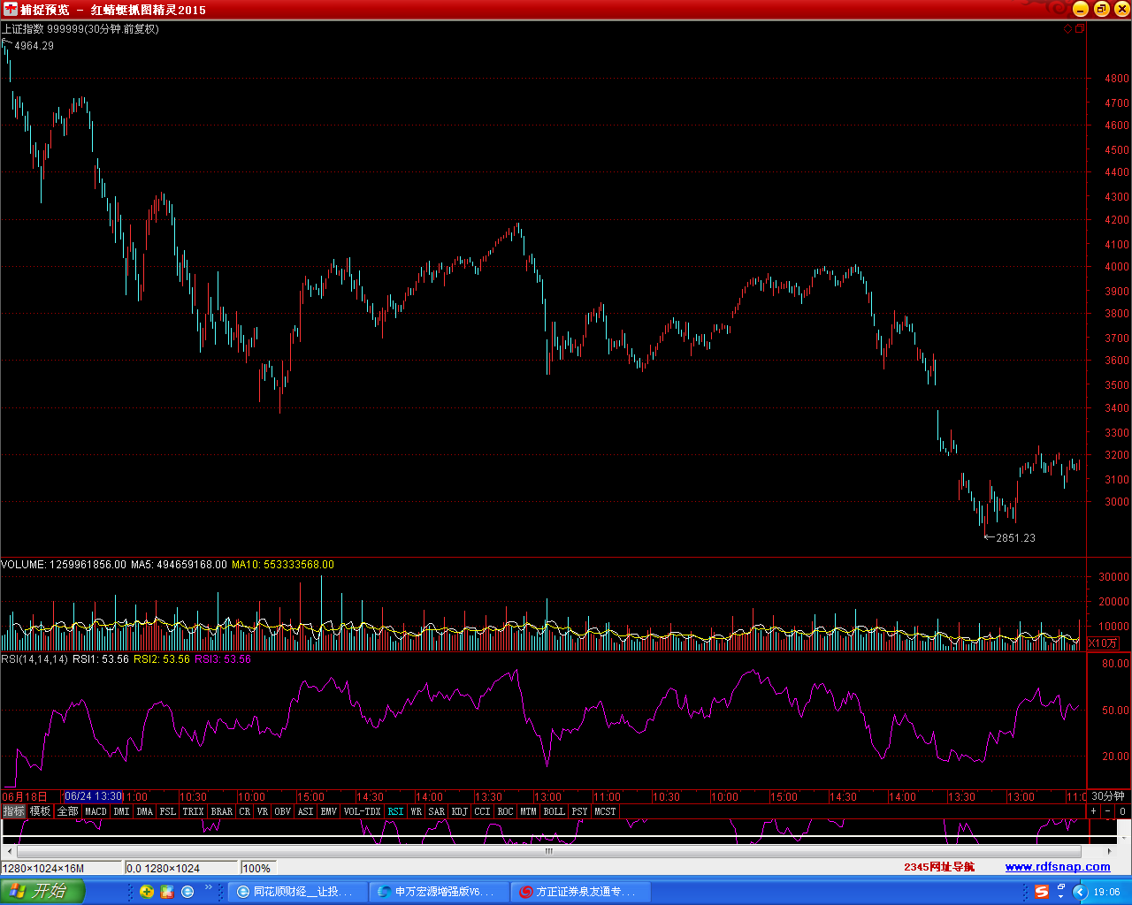Switch to 同花顺财经 taskbar window
Viewport: 1132px width, 905px height.
click(x=297, y=892)
